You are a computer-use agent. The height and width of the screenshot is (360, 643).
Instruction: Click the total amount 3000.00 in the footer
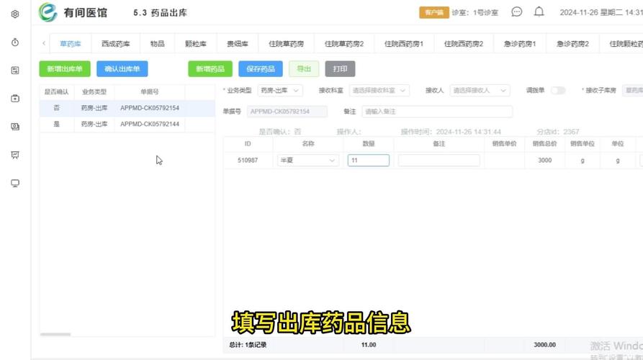(x=544, y=345)
